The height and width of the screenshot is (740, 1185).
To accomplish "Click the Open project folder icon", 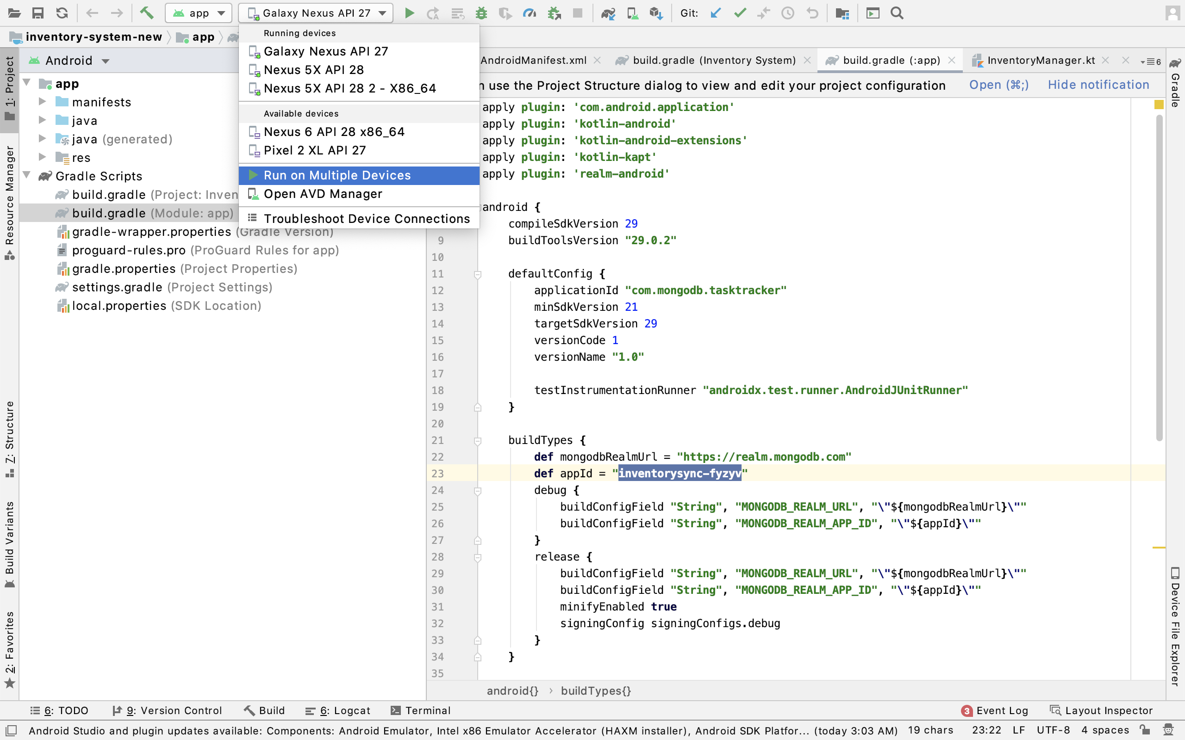I will pyautogui.click(x=14, y=13).
